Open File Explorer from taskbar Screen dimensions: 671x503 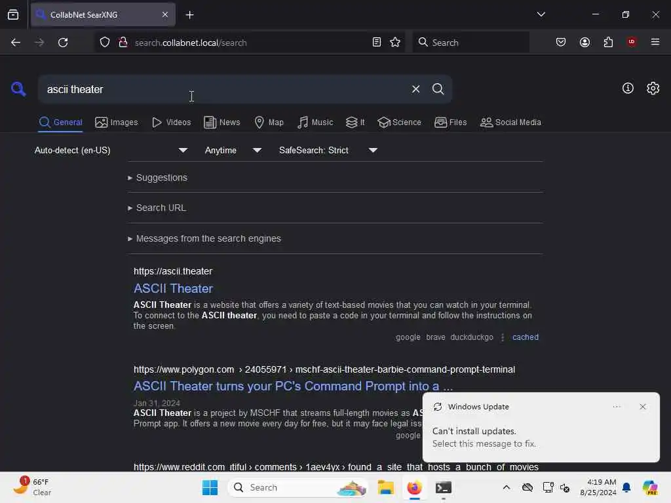(385, 487)
